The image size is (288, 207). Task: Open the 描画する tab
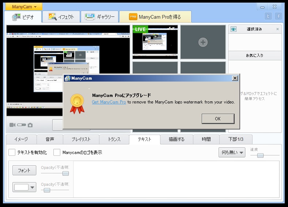pyautogui.click(x=177, y=139)
